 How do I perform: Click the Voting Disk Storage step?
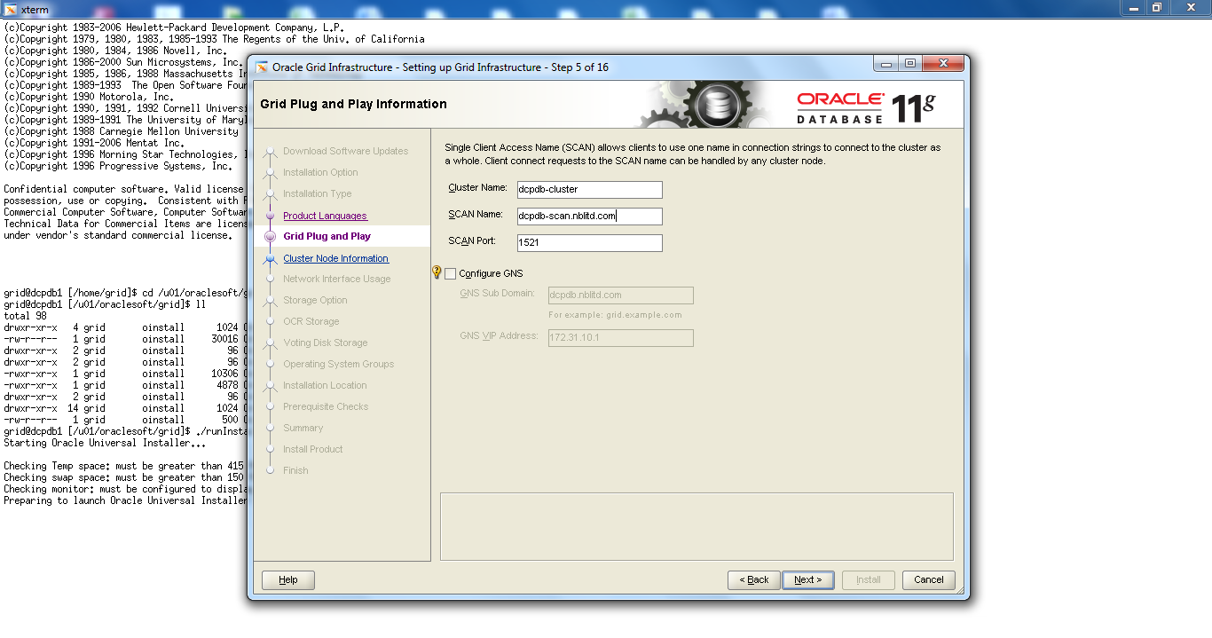pyautogui.click(x=325, y=343)
